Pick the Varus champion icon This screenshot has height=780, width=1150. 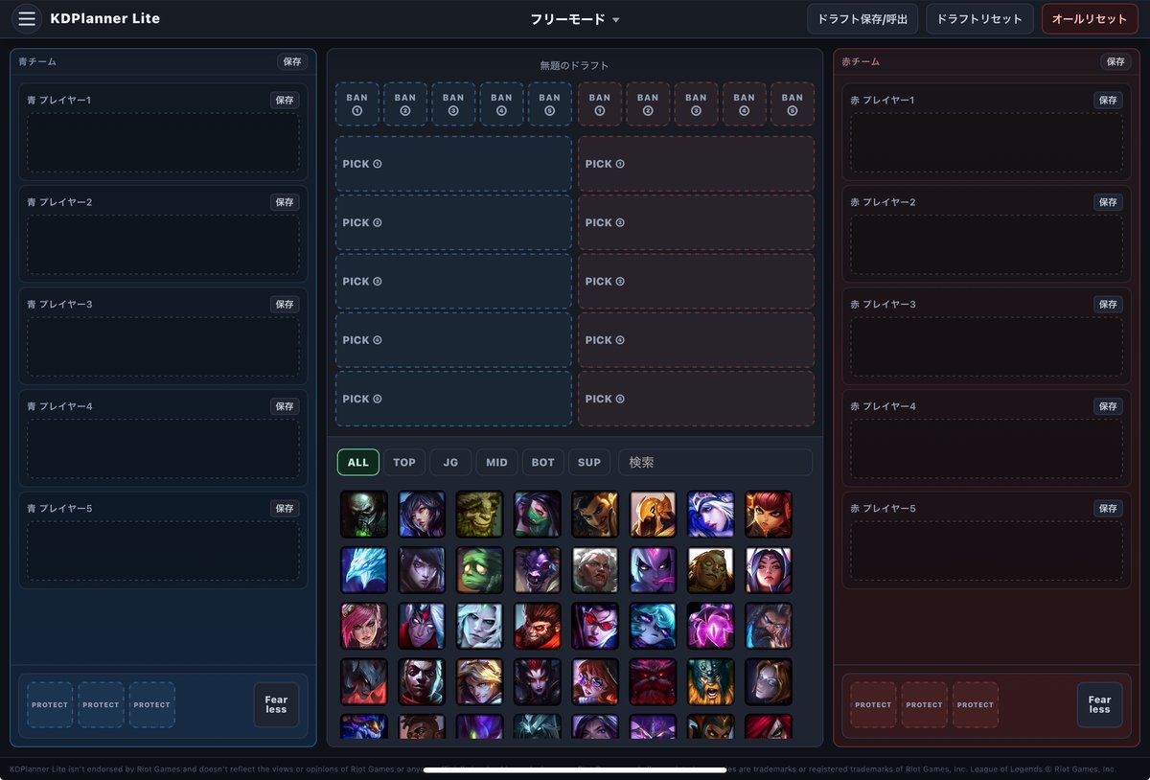tap(422, 626)
